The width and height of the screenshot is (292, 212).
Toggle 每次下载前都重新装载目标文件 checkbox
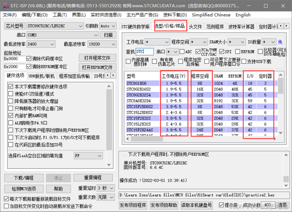(6, 199)
